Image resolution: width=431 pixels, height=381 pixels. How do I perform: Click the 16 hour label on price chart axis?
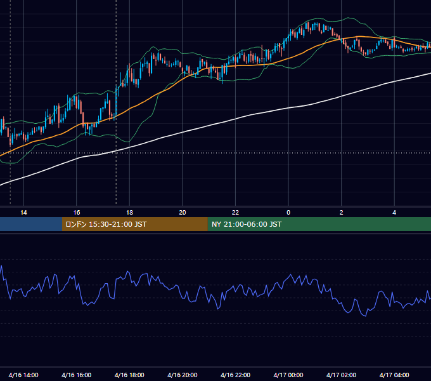[77, 213]
